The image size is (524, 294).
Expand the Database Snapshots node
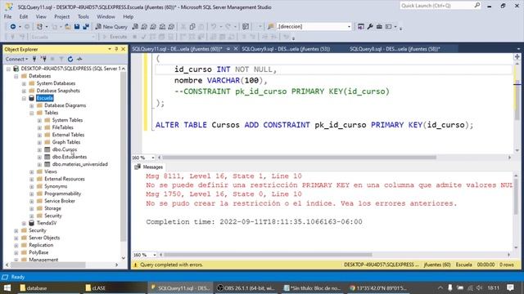tap(24, 91)
